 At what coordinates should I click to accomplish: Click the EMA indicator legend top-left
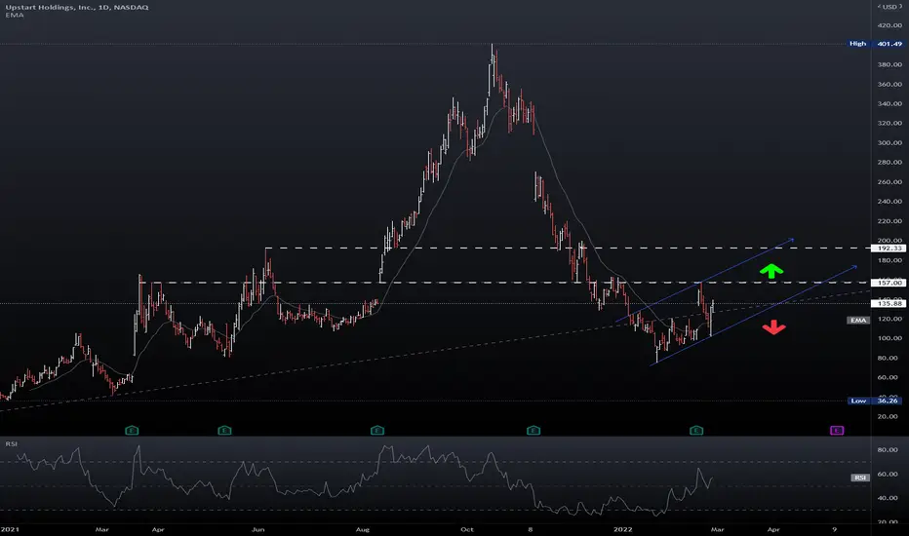click(15, 15)
